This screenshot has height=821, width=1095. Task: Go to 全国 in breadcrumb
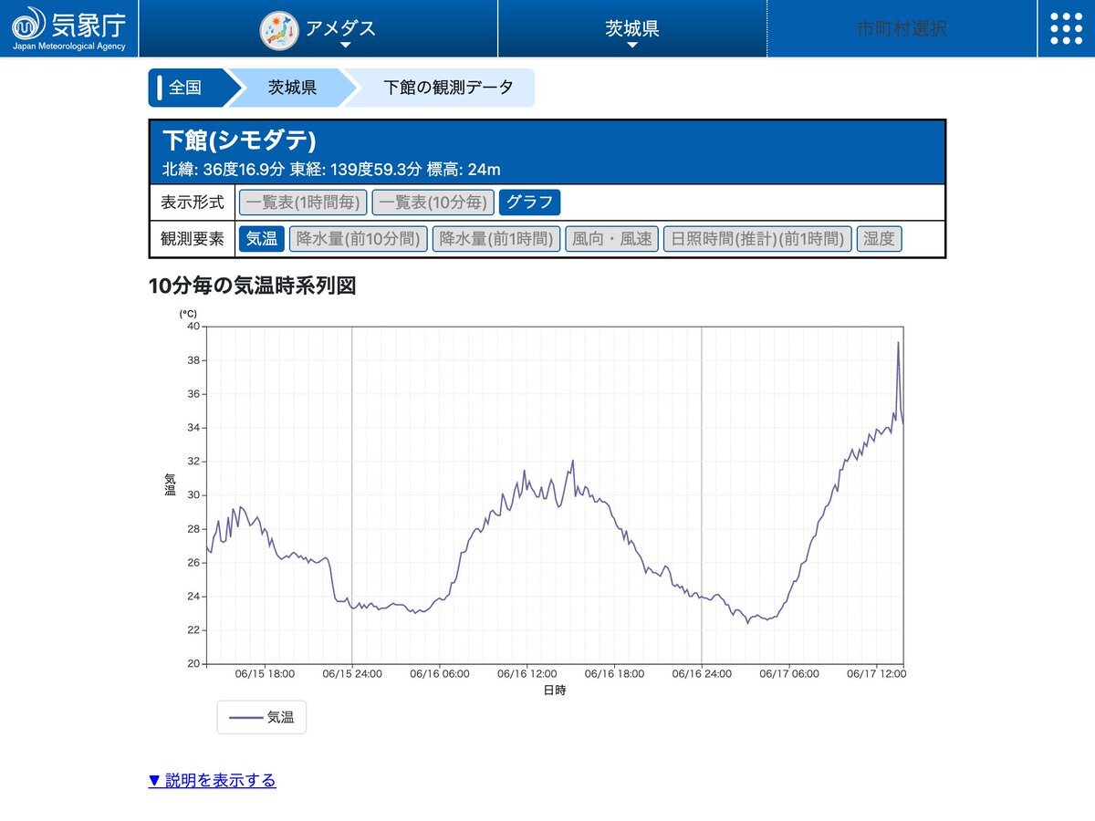[185, 88]
